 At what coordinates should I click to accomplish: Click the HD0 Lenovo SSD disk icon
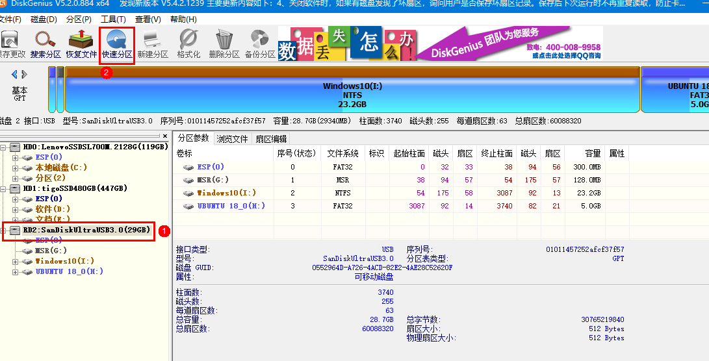tap(16, 147)
